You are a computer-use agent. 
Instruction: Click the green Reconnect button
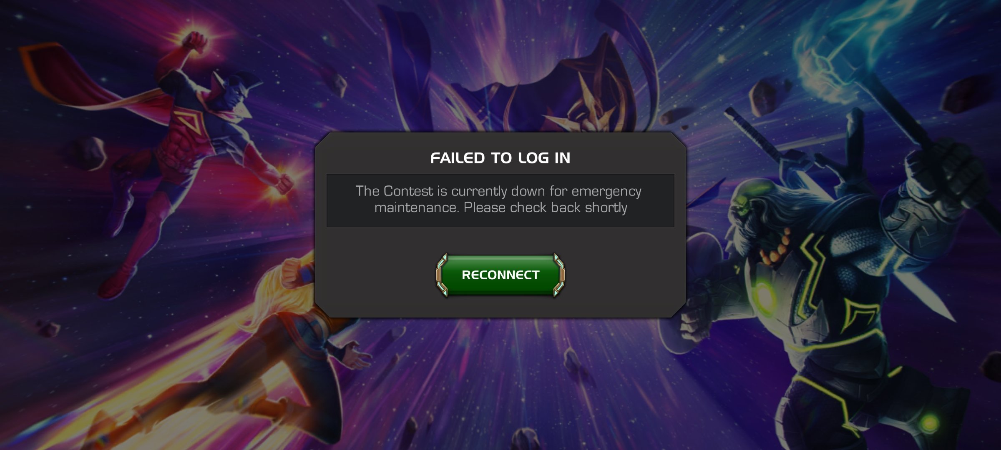tap(500, 275)
